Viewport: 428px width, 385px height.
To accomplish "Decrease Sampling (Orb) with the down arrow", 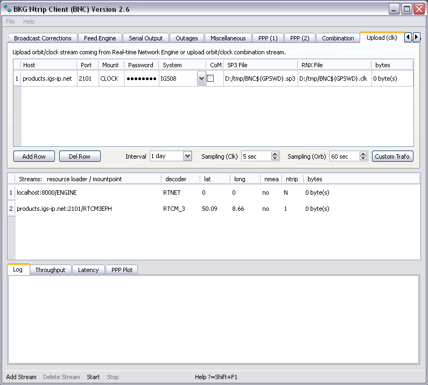I will [x=363, y=159].
